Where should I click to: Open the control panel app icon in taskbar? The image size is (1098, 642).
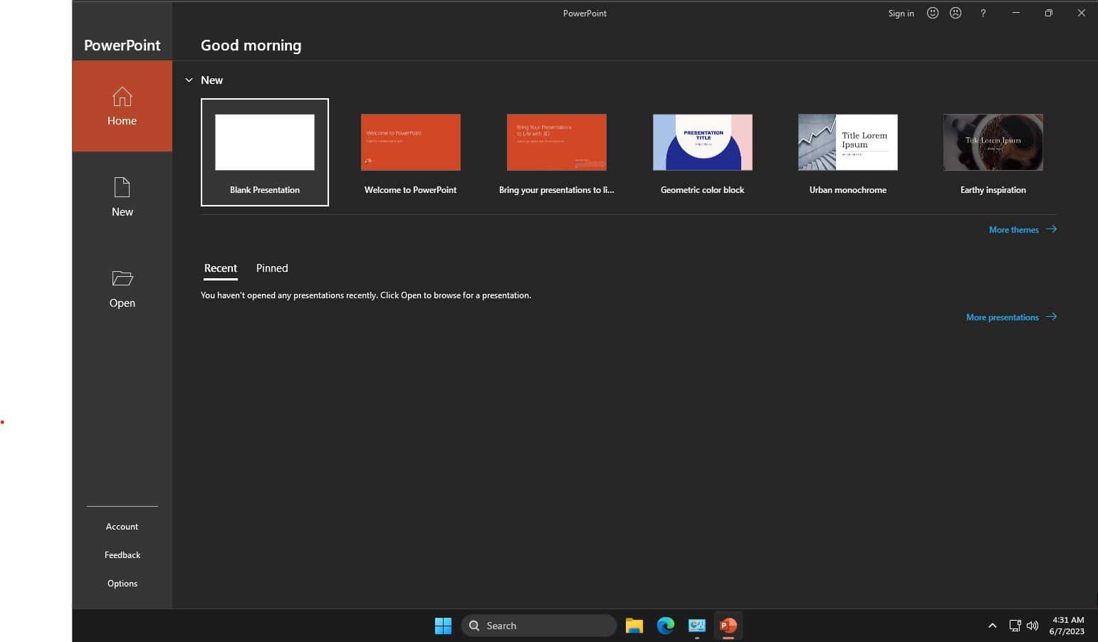(x=696, y=626)
